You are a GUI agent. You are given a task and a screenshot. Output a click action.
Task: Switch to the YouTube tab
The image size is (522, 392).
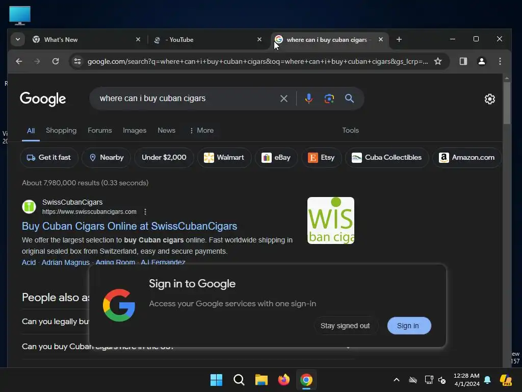208,40
